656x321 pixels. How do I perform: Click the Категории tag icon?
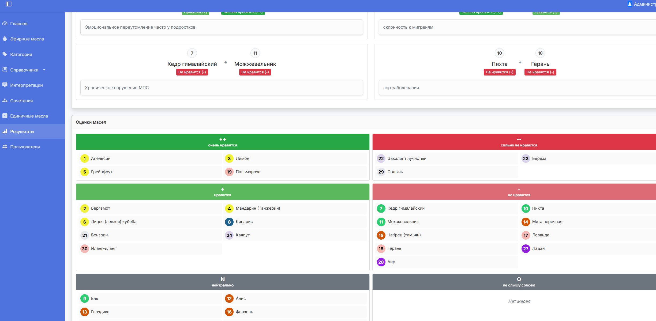[x=5, y=54]
